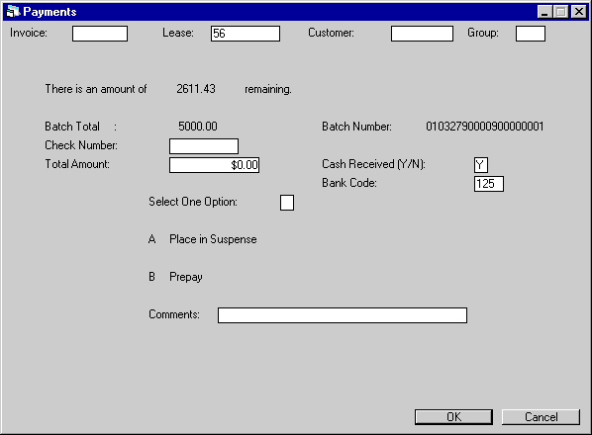Focus the Invoice input field
Screen dimensions: 592x435
tap(100, 34)
